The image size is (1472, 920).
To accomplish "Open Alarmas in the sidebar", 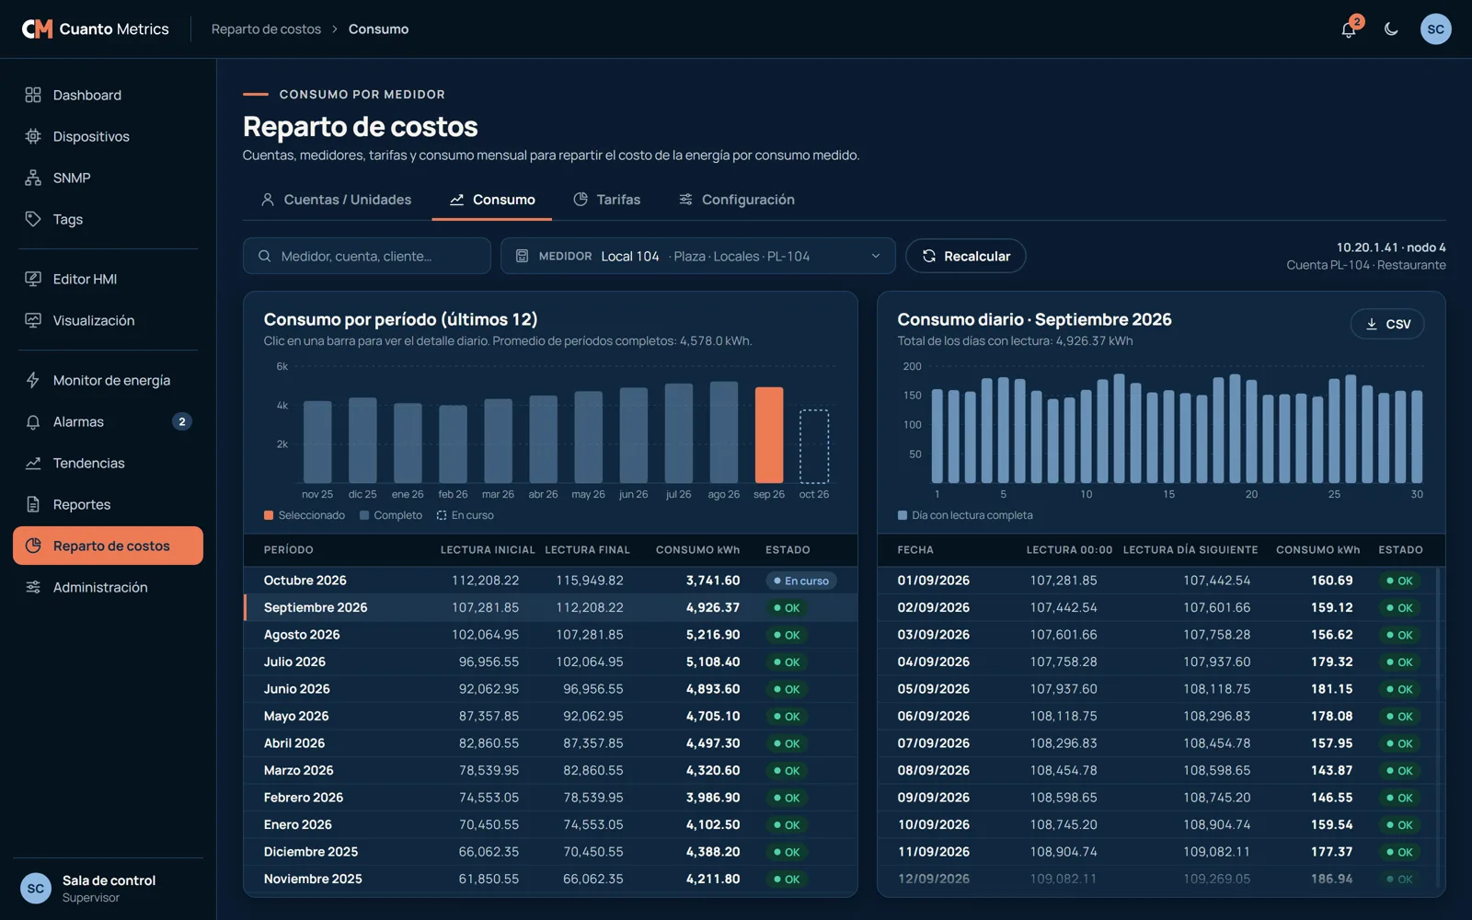I will (108, 421).
